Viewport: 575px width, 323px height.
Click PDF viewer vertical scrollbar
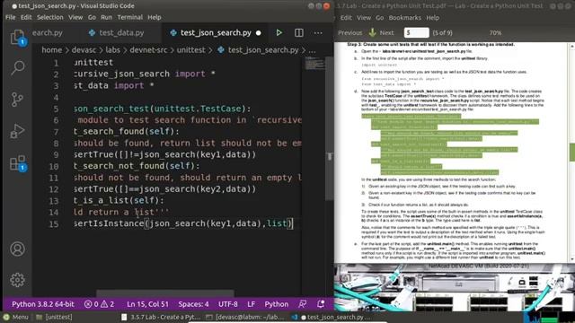coord(572,152)
